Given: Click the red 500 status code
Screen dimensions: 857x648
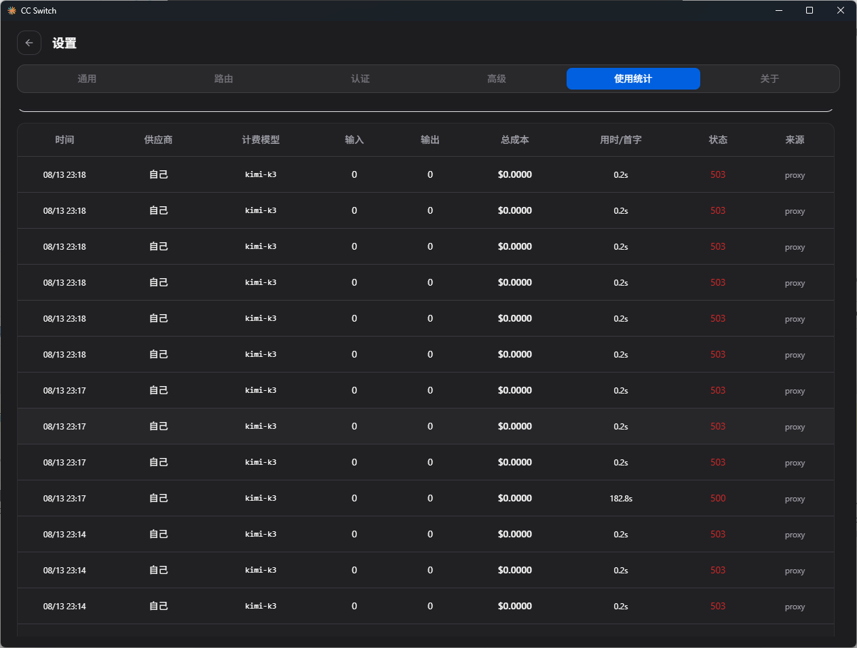Looking at the screenshot, I should 718,498.
